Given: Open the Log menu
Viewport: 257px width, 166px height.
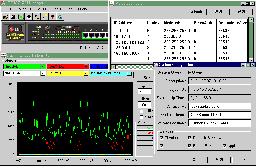Looking at the screenshot, I should pyautogui.click(x=70, y=9).
